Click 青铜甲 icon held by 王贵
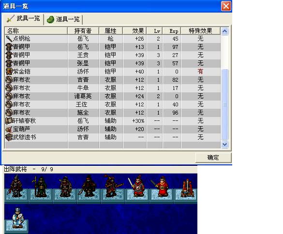The height and width of the screenshot is (234, 283). click(x=9, y=55)
